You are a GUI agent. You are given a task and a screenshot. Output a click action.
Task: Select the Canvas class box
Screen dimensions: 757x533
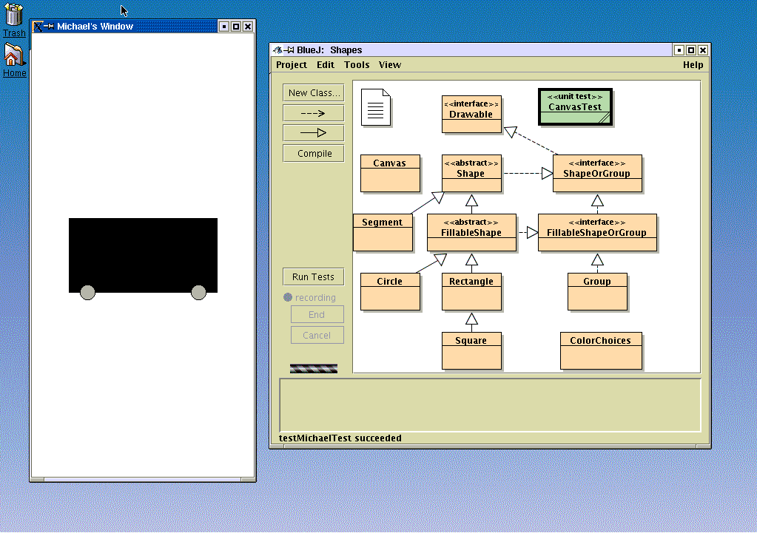389,174
